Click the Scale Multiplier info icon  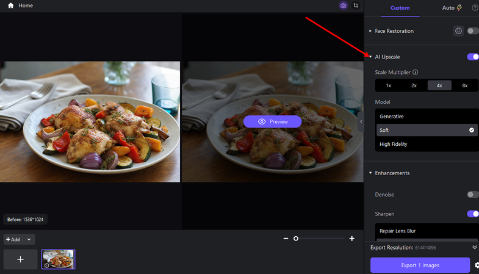[415, 73]
